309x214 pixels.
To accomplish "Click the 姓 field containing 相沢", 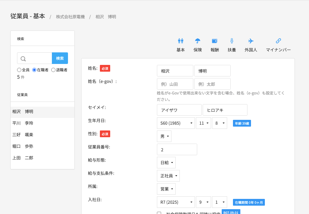I will pyautogui.click(x=175, y=71).
